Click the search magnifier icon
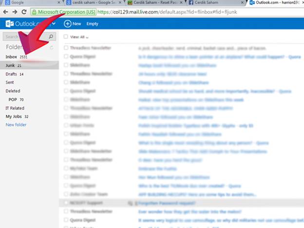This screenshot has width=304, height=228. pyautogui.click(x=51, y=37)
